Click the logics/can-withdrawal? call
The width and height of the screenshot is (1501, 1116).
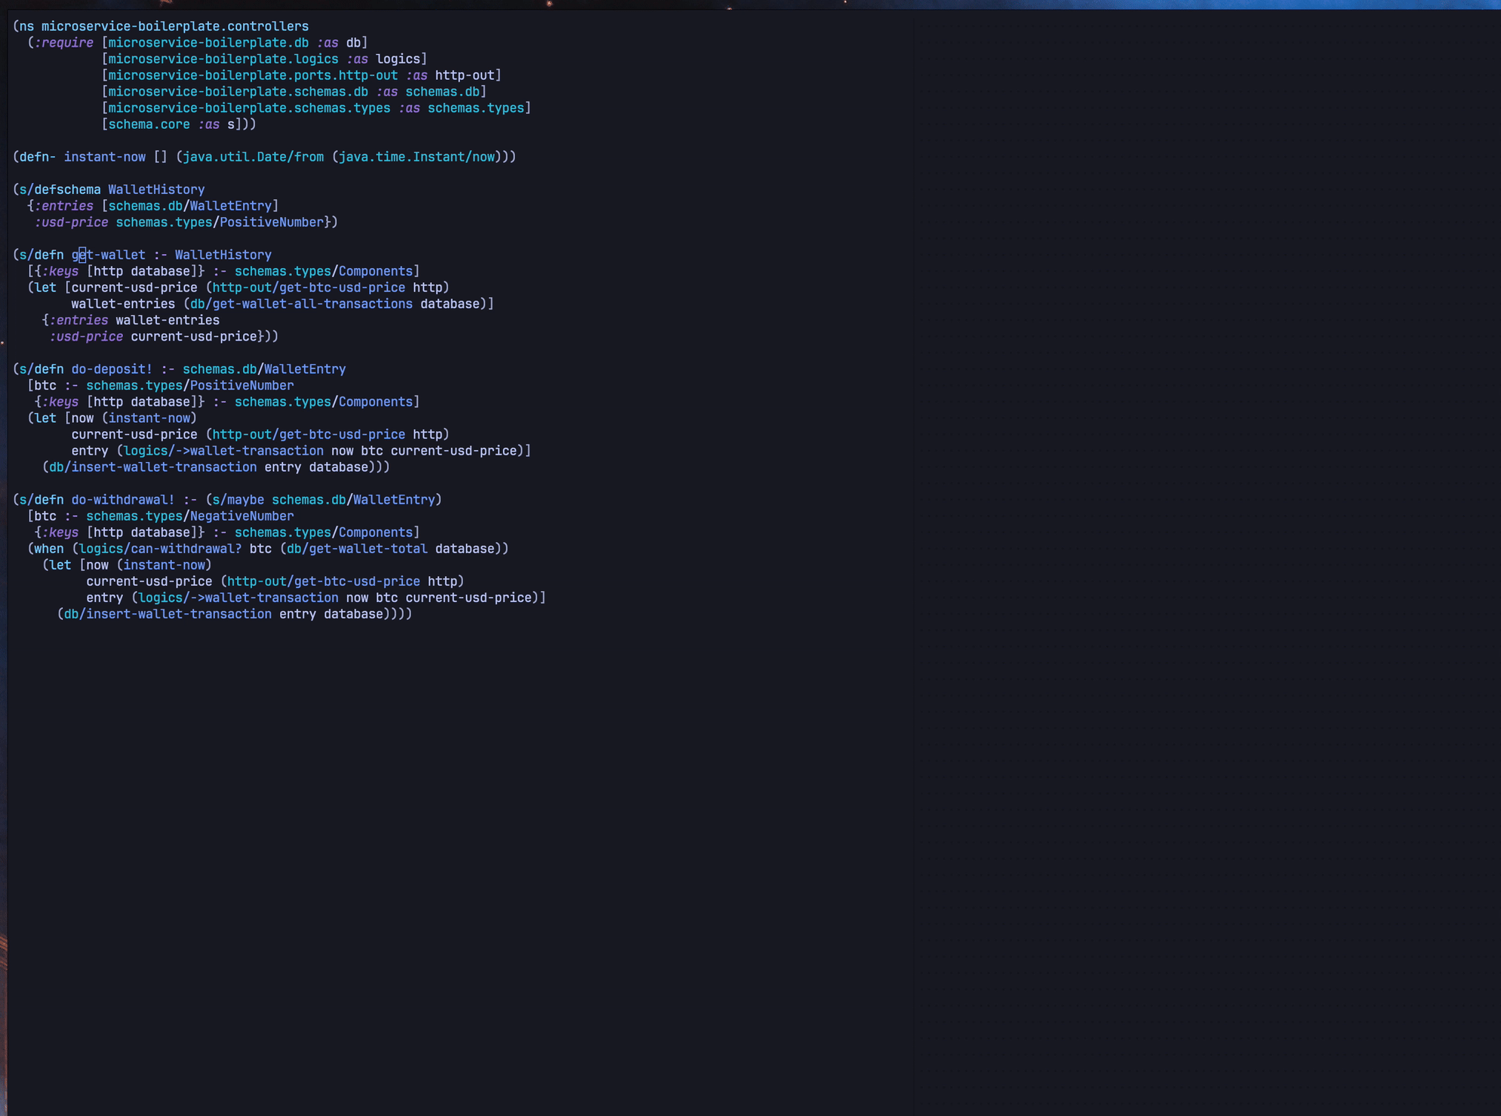[160, 549]
